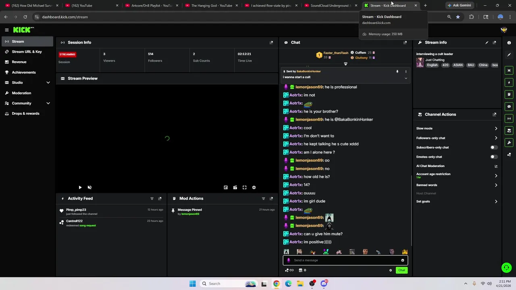Unmute the stream preview audio
The height and width of the screenshot is (290, 516).
pyautogui.click(x=89, y=187)
